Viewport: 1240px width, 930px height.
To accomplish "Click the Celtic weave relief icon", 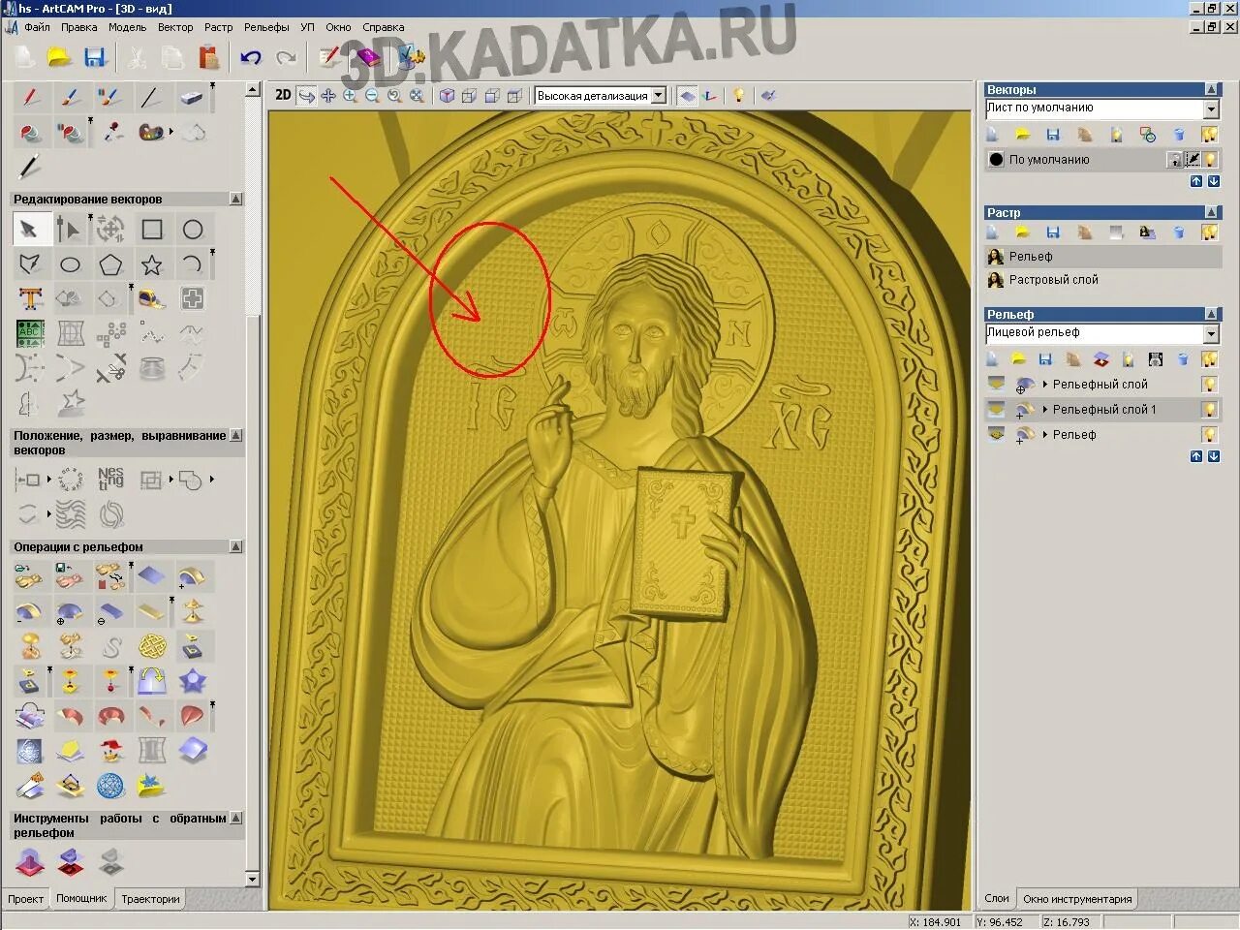I will (x=152, y=646).
